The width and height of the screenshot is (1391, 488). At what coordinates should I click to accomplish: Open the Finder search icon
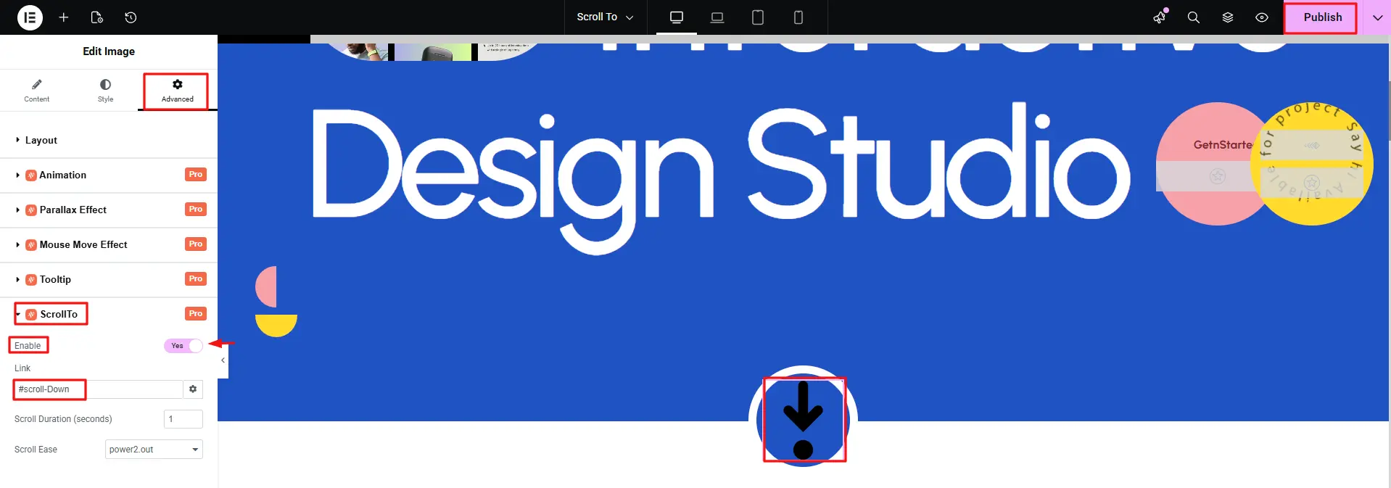(x=1193, y=17)
